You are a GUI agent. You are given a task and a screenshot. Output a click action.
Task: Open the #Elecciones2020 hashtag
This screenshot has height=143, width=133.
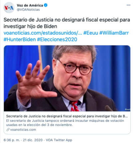click(57, 39)
